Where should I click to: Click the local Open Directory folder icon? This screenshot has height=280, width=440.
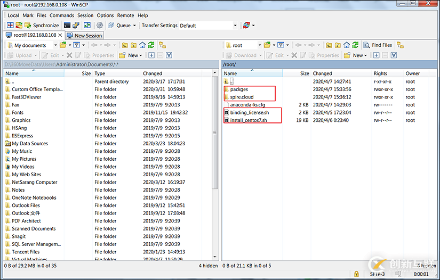(63, 45)
